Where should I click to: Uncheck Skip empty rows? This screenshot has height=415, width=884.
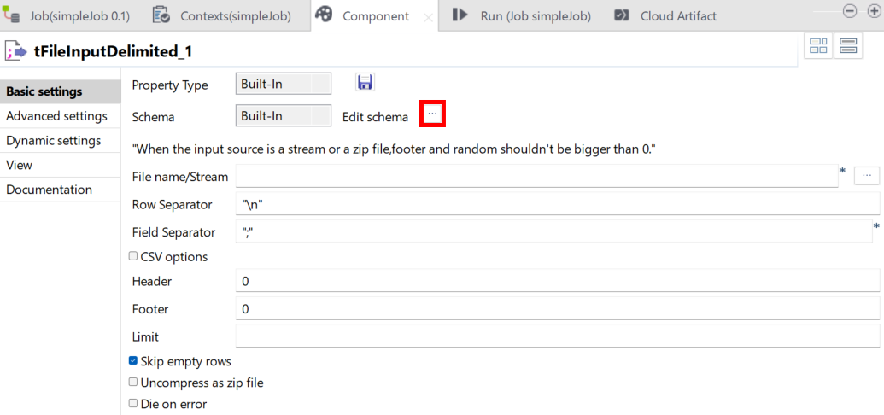coord(133,361)
